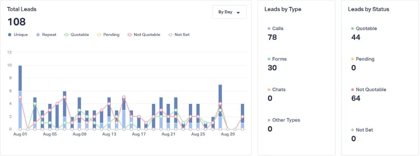Click the y-axis label 10
This screenshot has height=156, width=420.
click(9, 65)
